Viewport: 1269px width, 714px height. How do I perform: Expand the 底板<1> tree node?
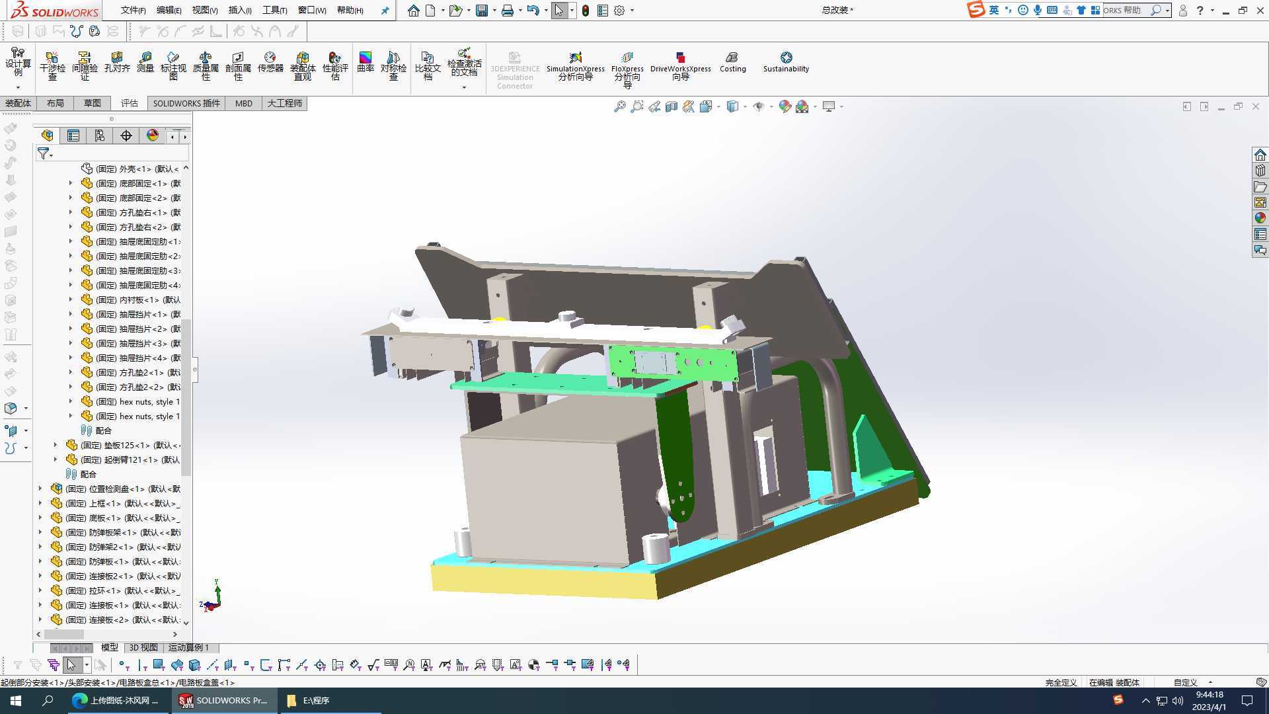40,518
